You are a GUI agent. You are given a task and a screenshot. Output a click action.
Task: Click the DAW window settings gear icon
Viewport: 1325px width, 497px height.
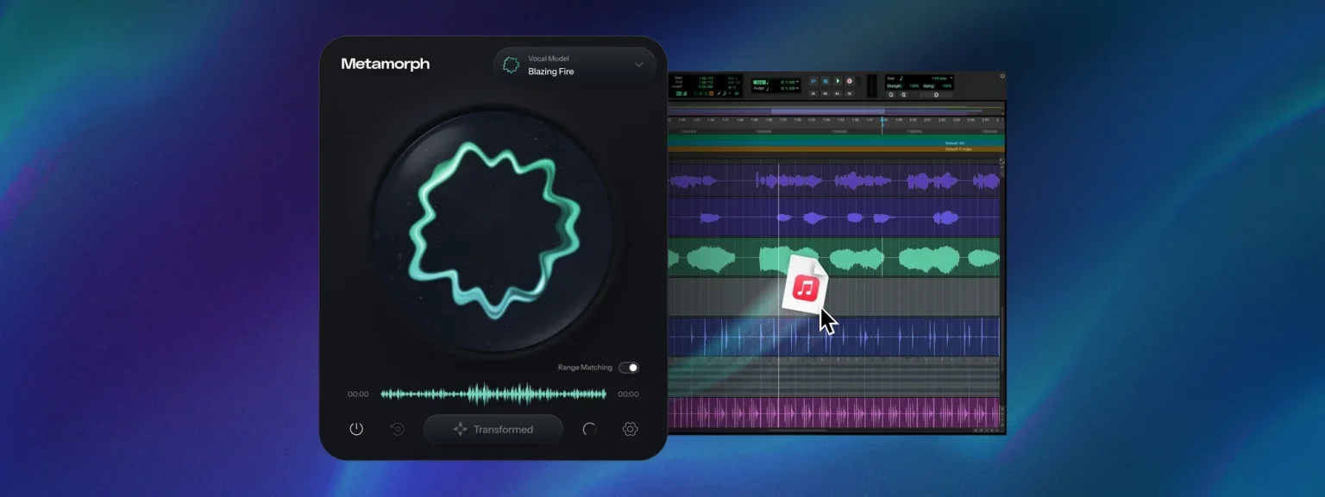point(1002,76)
